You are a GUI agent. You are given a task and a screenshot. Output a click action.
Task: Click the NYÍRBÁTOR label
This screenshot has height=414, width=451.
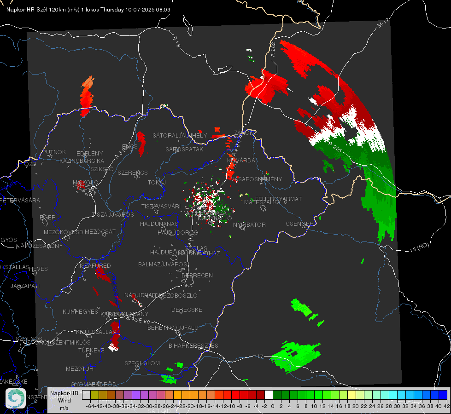point(249,224)
